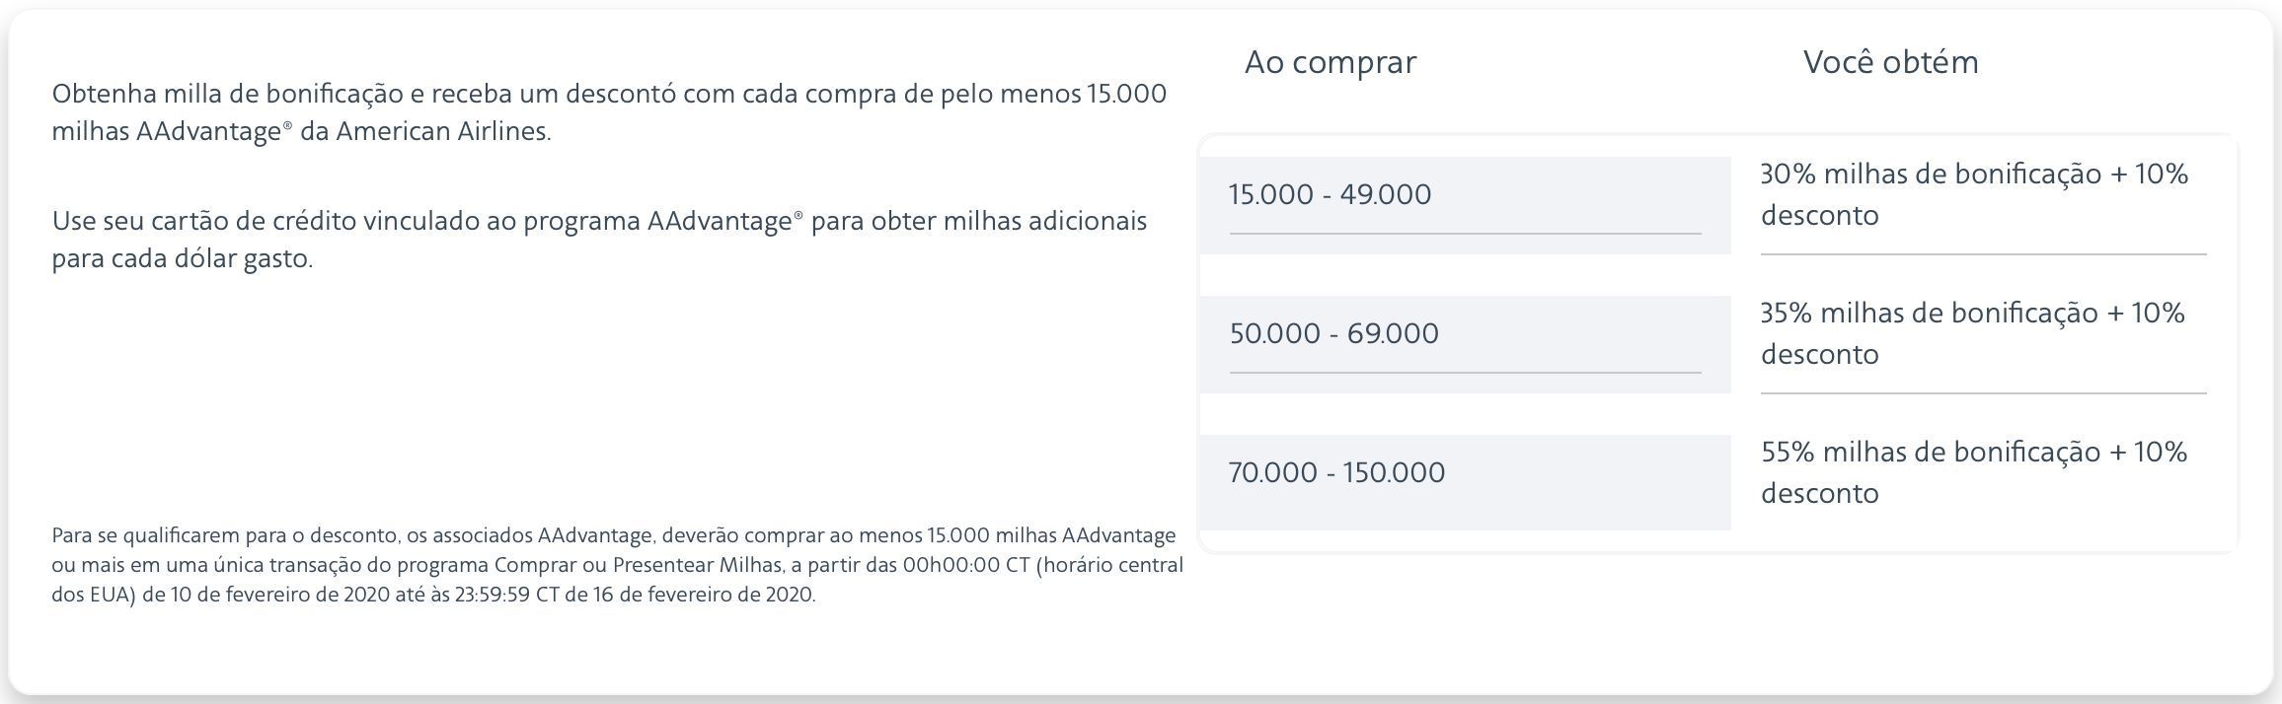Click the 'American Airlines' text
The image size is (2282, 704).
(441, 131)
